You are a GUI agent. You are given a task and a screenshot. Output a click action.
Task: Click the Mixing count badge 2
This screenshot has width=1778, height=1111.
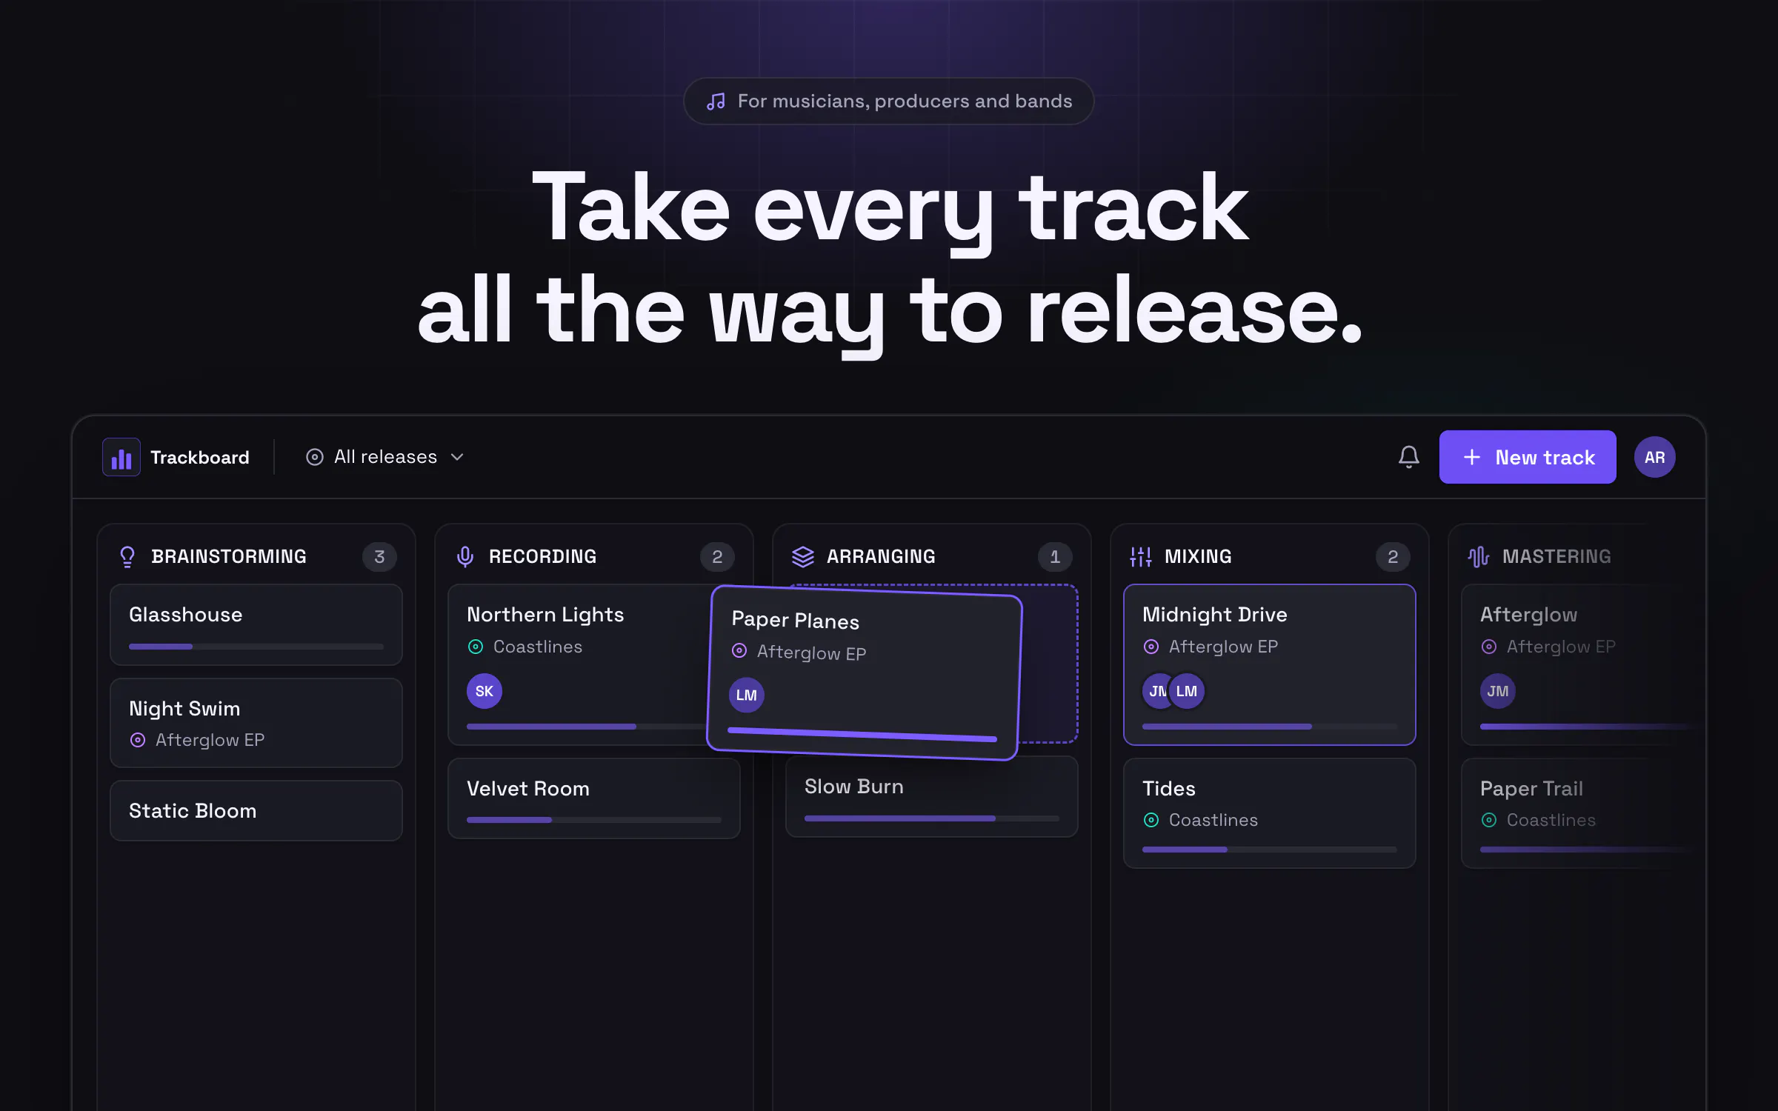click(1393, 556)
